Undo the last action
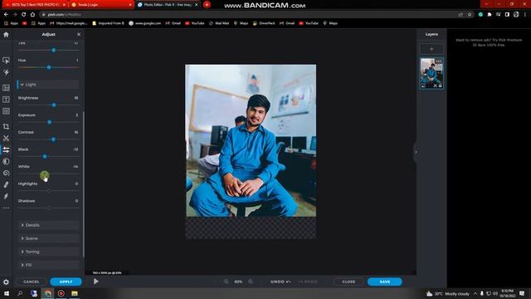This screenshot has width=531, height=299. [x=280, y=282]
